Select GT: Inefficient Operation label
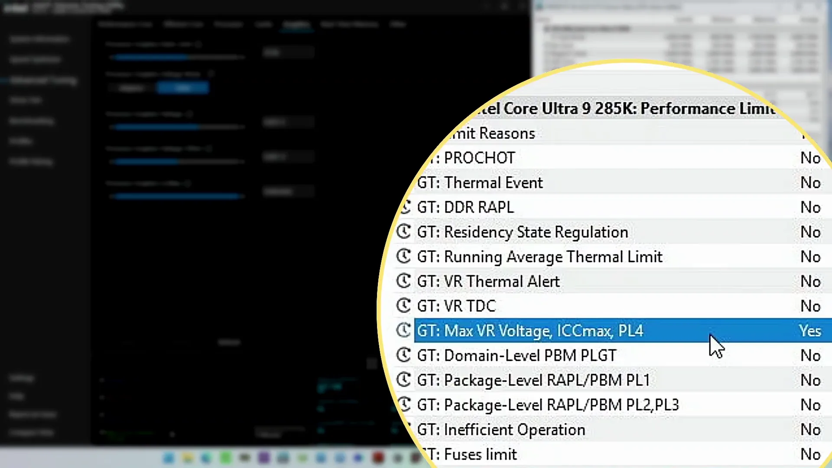 pyautogui.click(x=501, y=430)
